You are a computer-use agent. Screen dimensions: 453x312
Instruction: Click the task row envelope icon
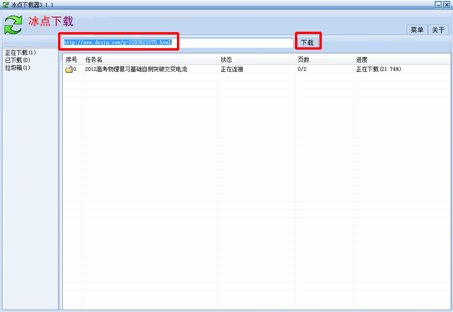coord(69,69)
